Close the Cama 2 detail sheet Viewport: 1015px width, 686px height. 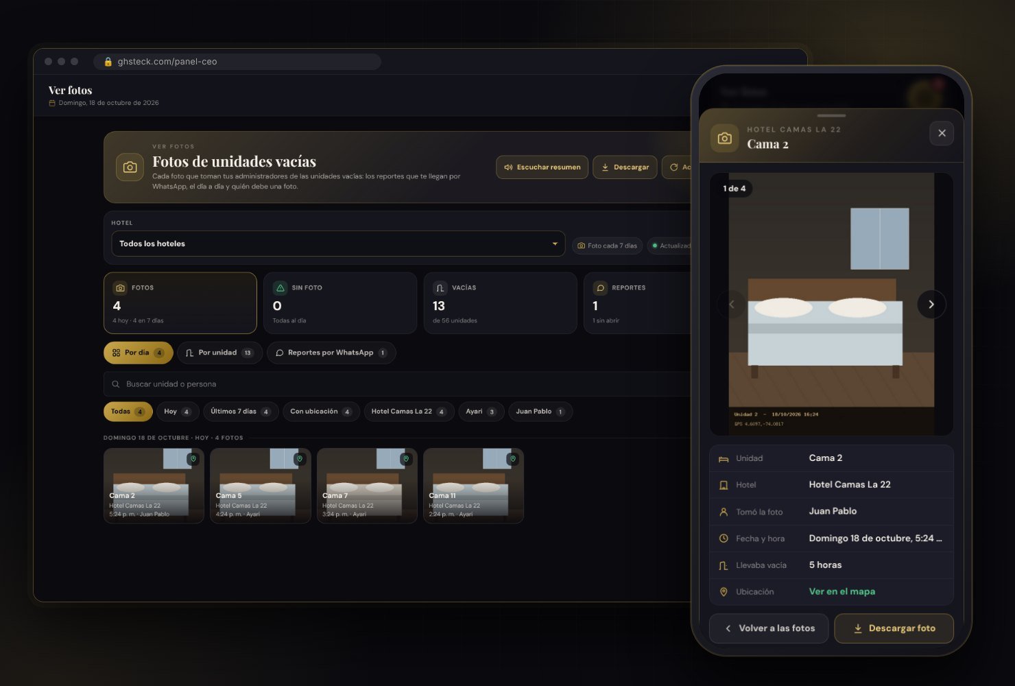[942, 133]
